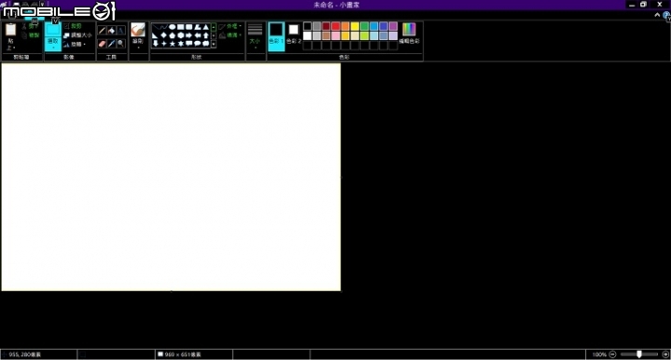
Task: Choose the Polygon shape
Action: point(198,27)
